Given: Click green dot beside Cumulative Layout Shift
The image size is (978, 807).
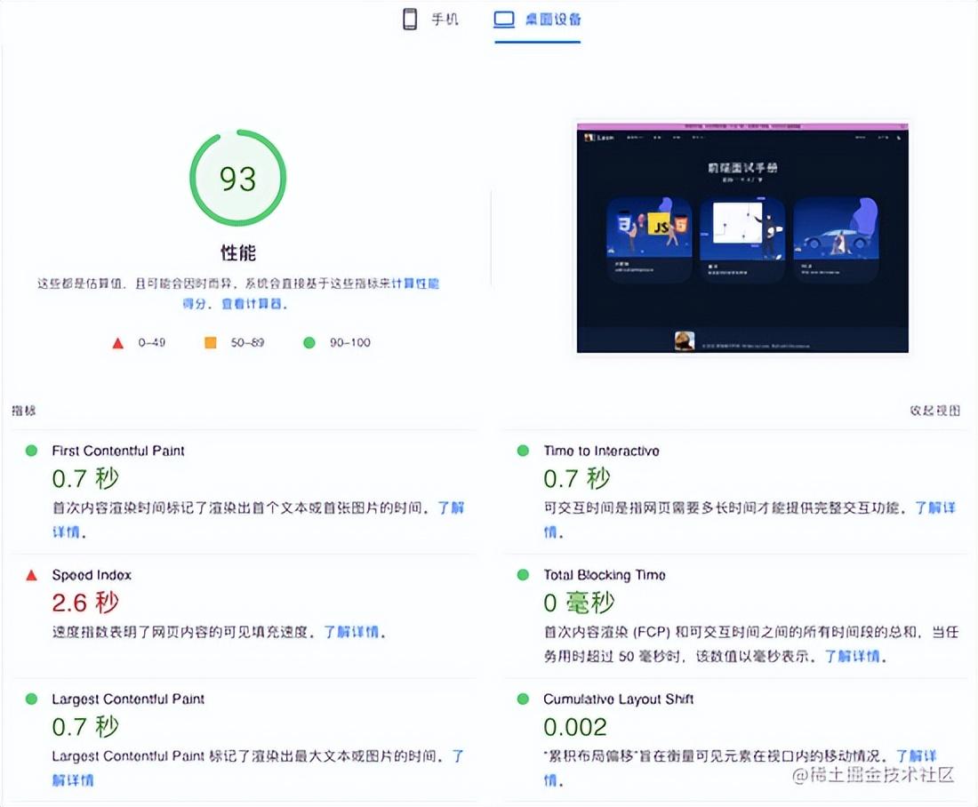Looking at the screenshot, I should coord(523,699).
